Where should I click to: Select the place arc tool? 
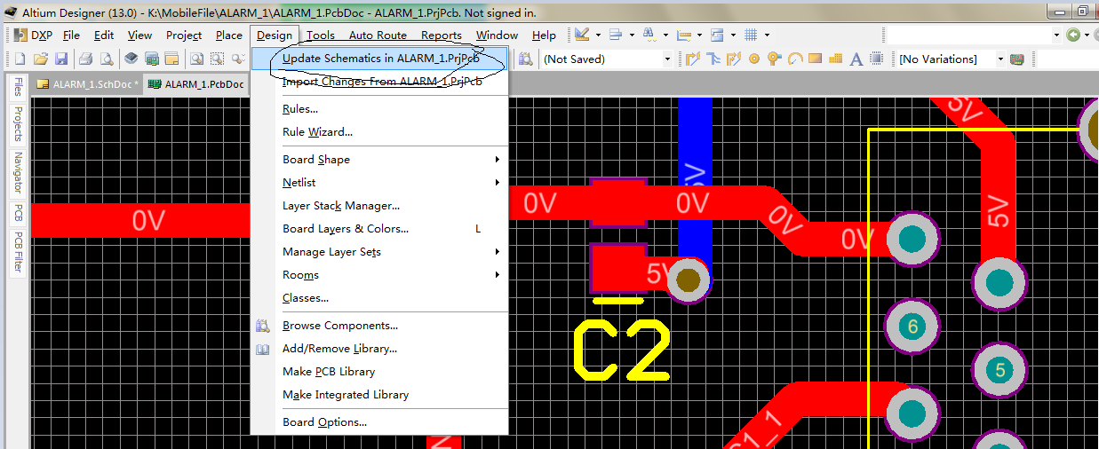pyautogui.click(x=794, y=59)
